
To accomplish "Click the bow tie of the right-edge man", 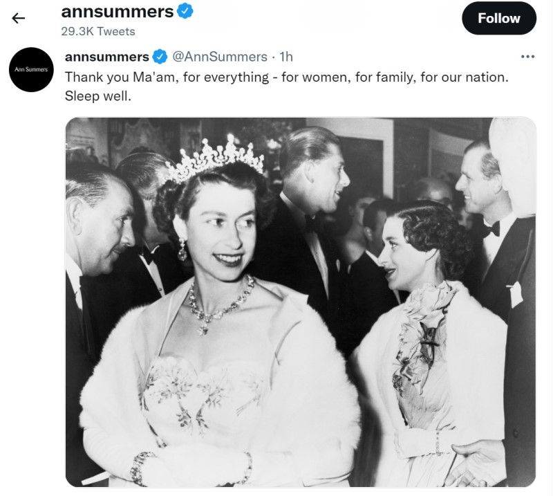I will click(491, 230).
